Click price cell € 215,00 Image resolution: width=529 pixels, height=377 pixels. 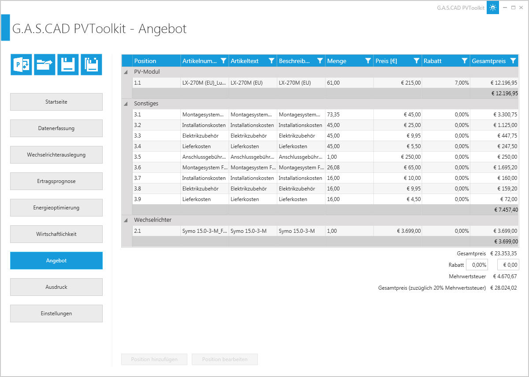(x=398, y=82)
